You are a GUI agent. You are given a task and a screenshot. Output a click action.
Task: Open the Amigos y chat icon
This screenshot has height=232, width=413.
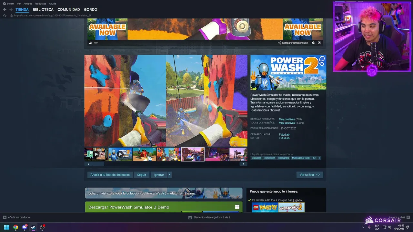pos(408,217)
